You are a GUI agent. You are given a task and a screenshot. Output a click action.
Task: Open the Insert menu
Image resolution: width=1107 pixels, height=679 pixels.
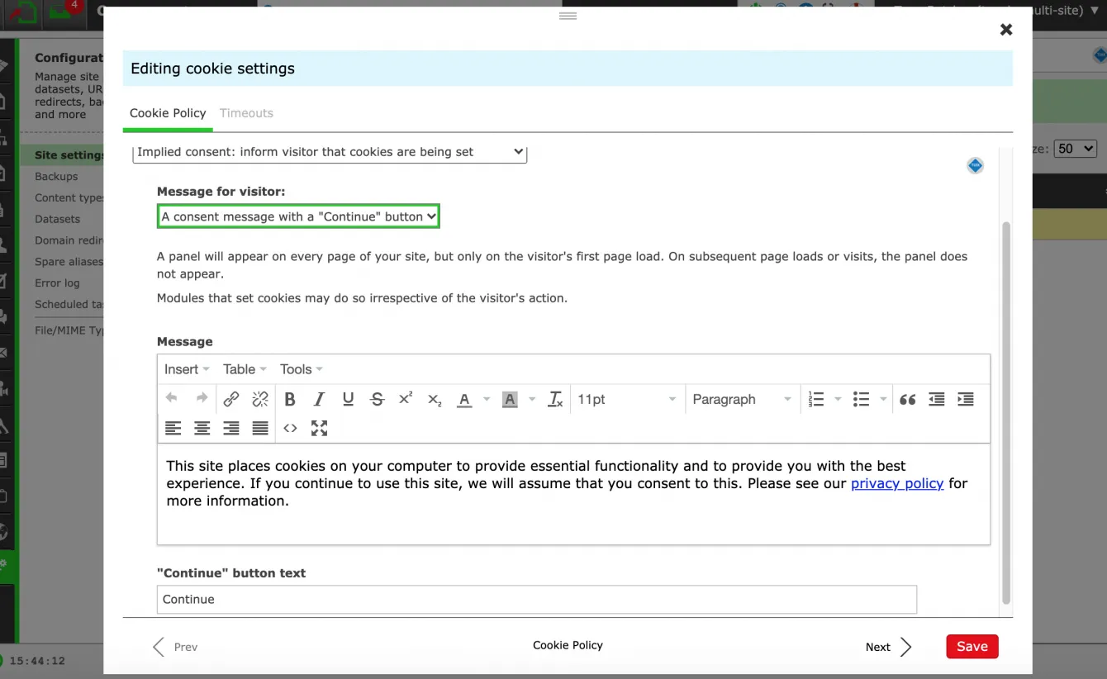pos(187,369)
